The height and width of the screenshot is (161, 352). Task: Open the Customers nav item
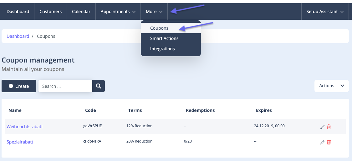[x=50, y=12]
